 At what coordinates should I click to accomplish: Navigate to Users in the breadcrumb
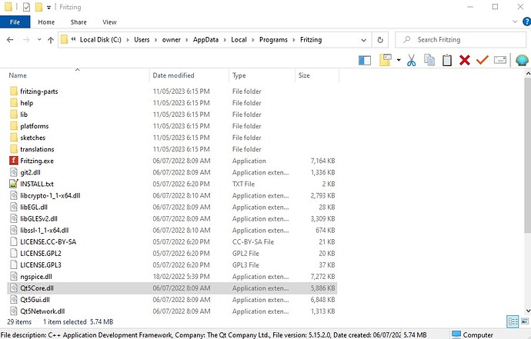[142, 39]
